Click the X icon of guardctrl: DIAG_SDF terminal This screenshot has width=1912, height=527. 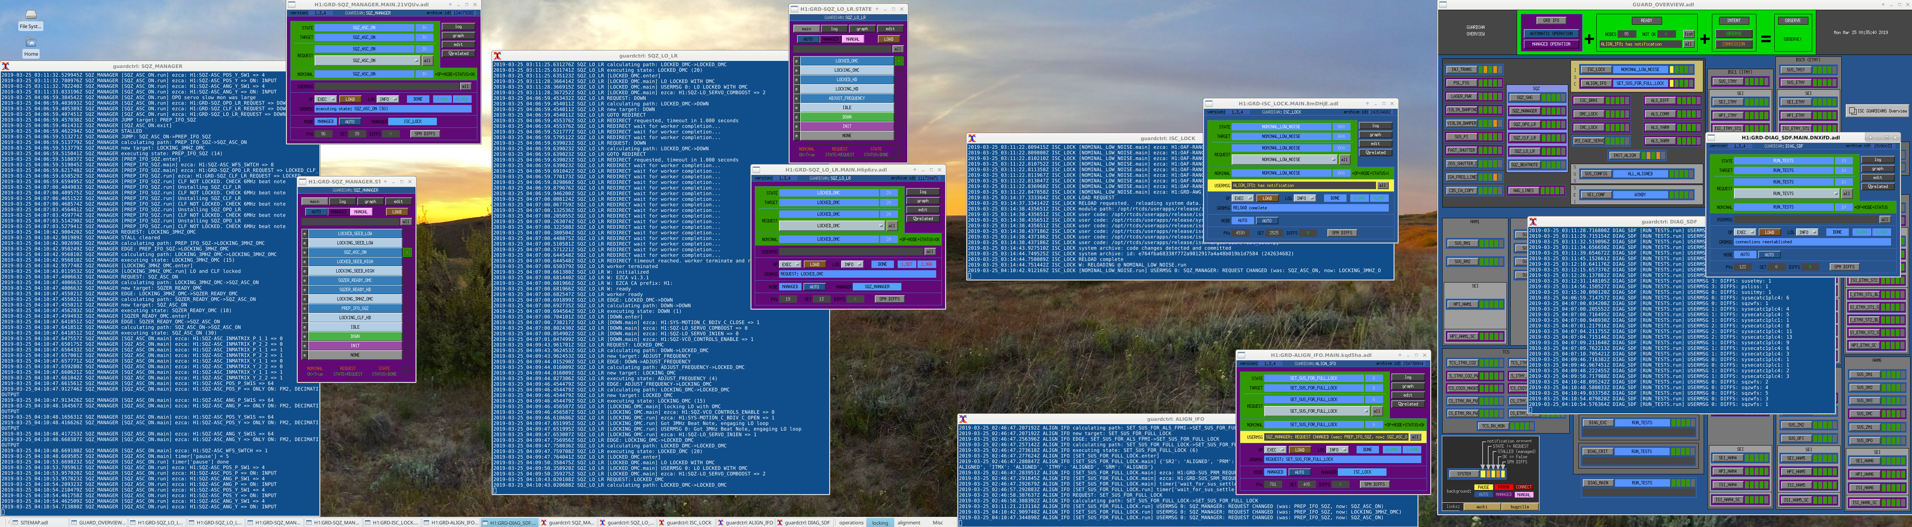(1533, 222)
